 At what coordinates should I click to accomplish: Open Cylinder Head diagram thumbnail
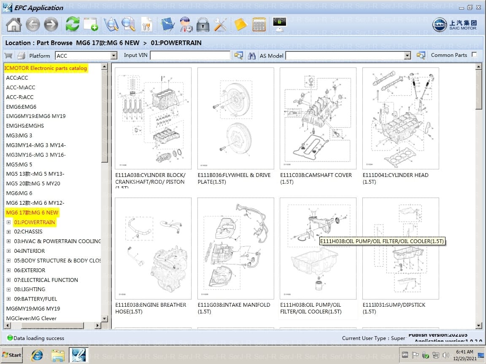400,118
